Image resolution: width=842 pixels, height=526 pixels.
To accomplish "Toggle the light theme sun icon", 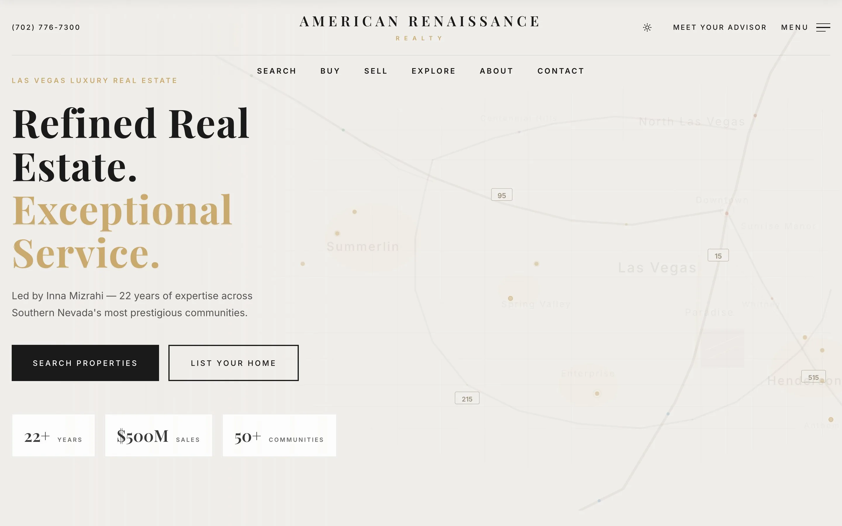I will (x=647, y=27).
